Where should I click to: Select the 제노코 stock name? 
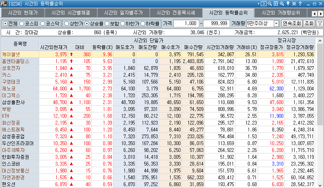[x=9, y=88]
